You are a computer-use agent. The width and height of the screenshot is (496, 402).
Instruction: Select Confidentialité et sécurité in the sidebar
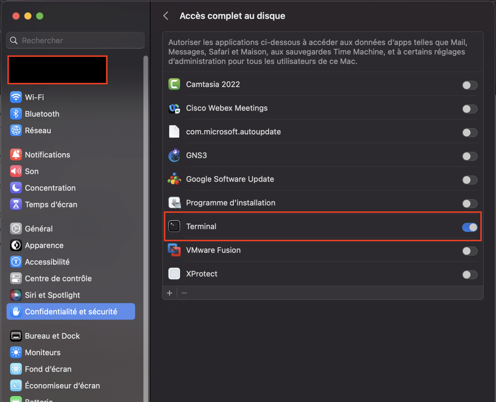(71, 311)
